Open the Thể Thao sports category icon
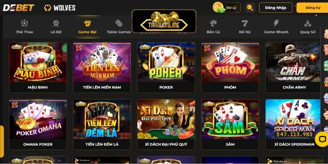Image resolution: width=328 pixels, height=164 pixels. 25,23
